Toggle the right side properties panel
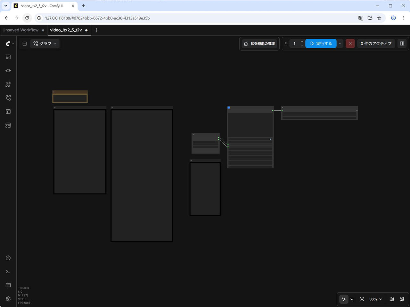410x307 pixels. (402, 43)
